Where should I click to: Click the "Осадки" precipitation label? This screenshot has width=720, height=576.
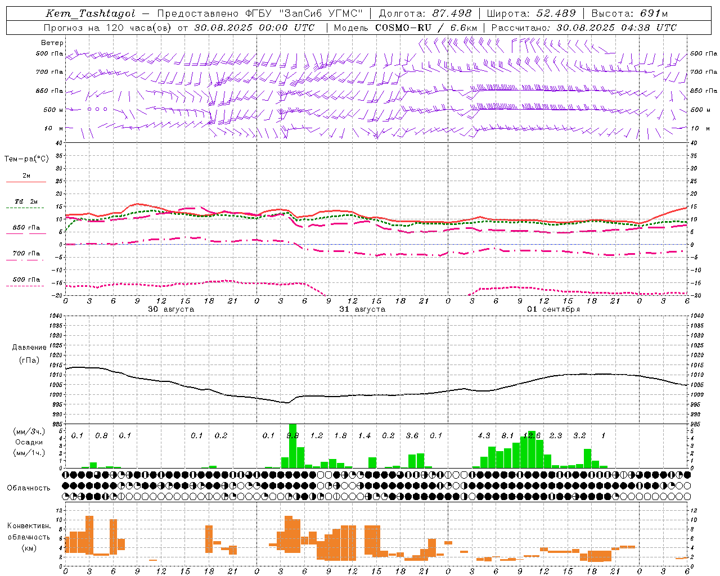pos(29,442)
